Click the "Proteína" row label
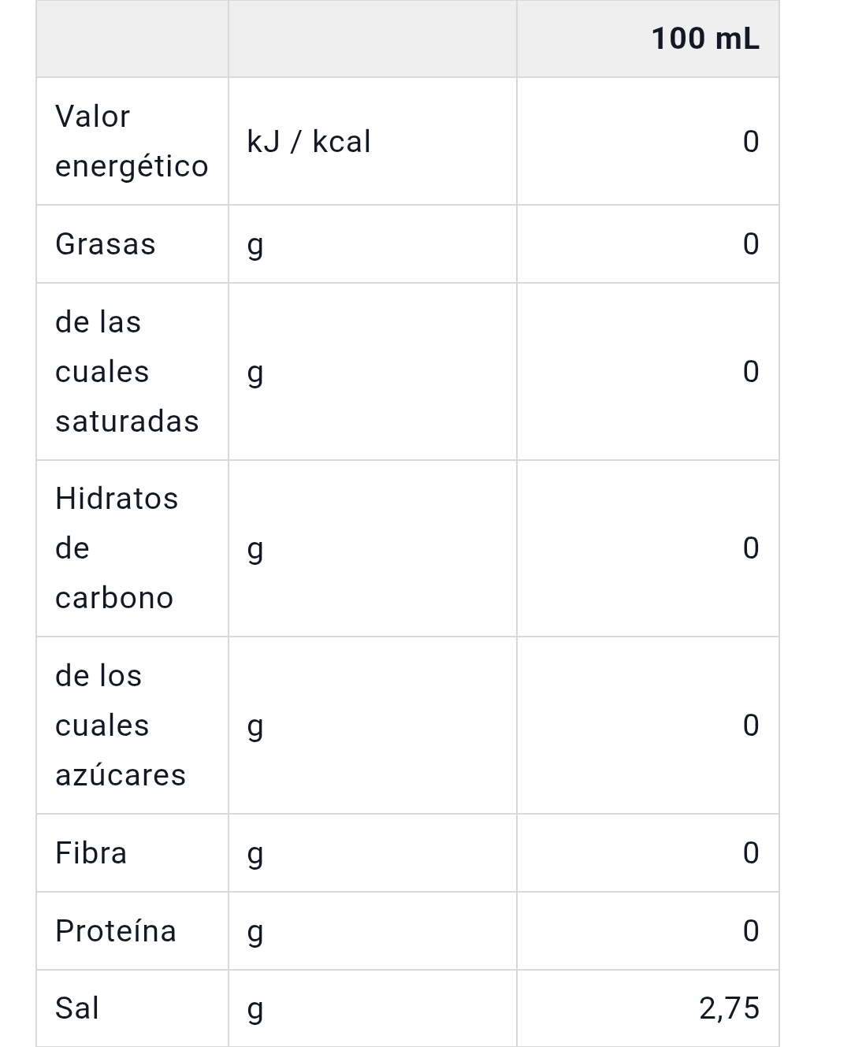The height and width of the screenshot is (1047, 851). pos(116,931)
